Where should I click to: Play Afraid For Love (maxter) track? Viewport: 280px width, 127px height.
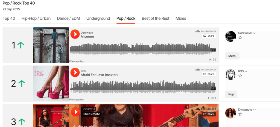75,72
